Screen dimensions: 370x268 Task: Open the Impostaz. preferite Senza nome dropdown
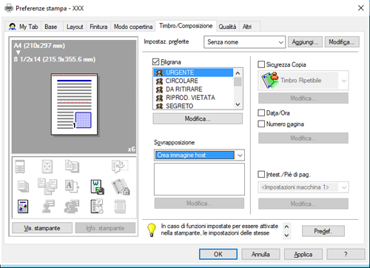(x=244, y=42)
